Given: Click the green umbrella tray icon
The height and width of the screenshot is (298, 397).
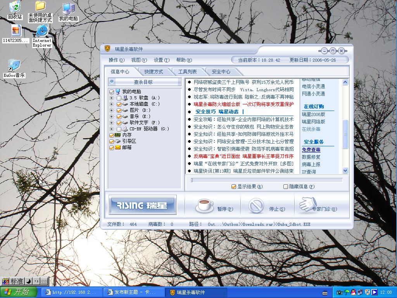Looking at the screenshot, I should coord(347,293).
